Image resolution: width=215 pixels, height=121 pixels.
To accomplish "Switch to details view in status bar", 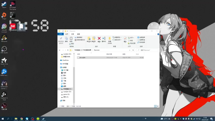I will tap(155, 106).
